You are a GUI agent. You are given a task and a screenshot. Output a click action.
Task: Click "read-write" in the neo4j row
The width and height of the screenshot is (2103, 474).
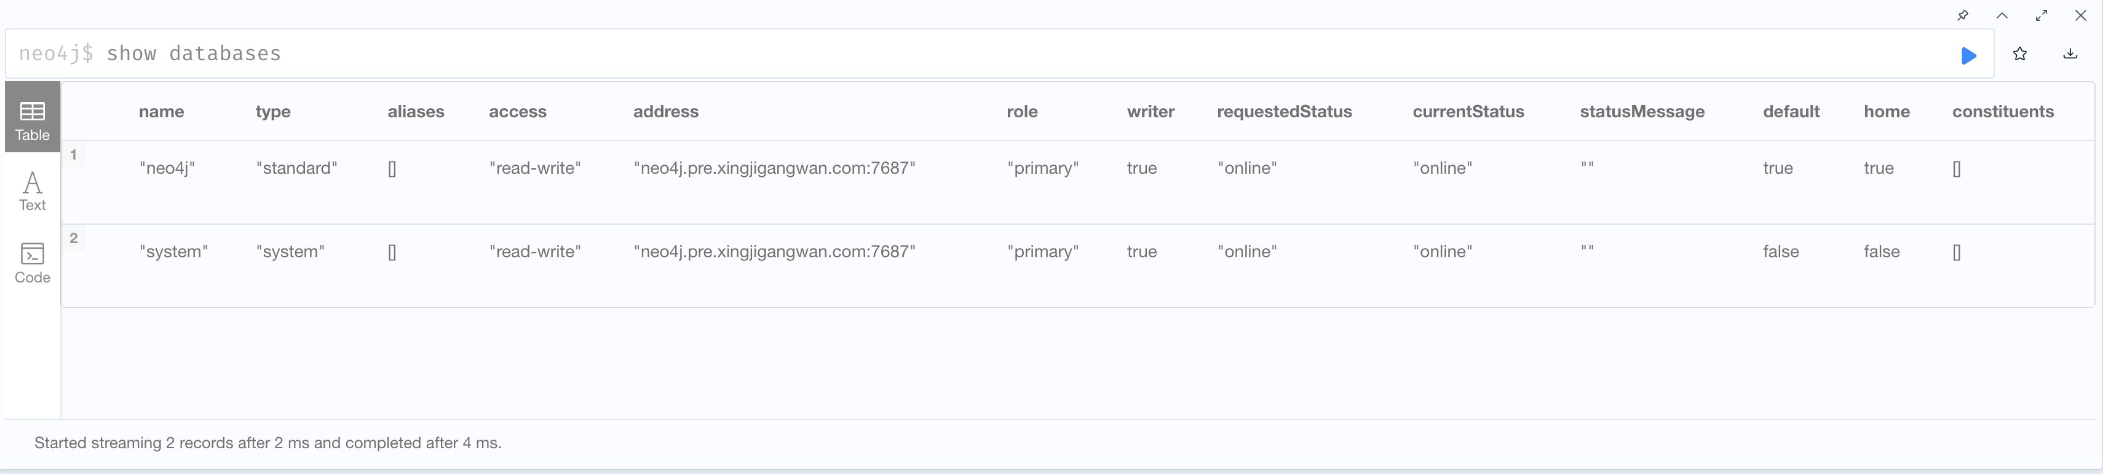(535, 168)
